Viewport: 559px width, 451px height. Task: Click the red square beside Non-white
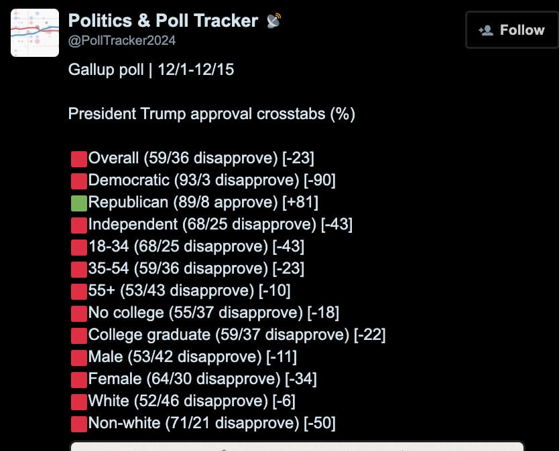[79, 424]
